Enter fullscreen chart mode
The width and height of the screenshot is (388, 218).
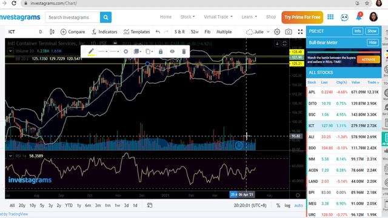[x=300, y=31]
